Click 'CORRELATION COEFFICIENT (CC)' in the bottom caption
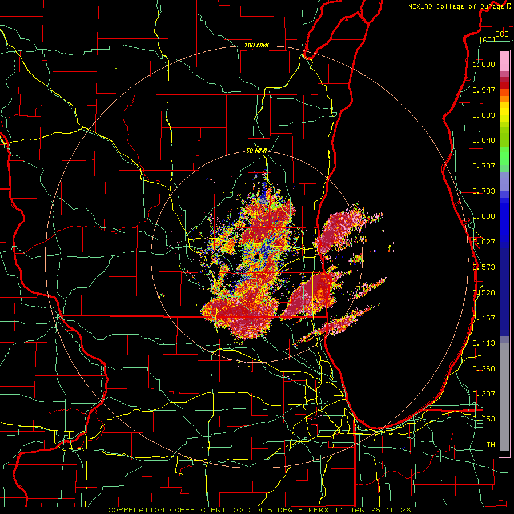The width and height of the screenshot is (514, 514). coord(180,510)
